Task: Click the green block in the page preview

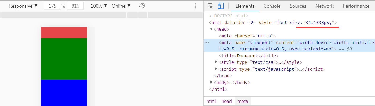Action: (x=64, y=59)
